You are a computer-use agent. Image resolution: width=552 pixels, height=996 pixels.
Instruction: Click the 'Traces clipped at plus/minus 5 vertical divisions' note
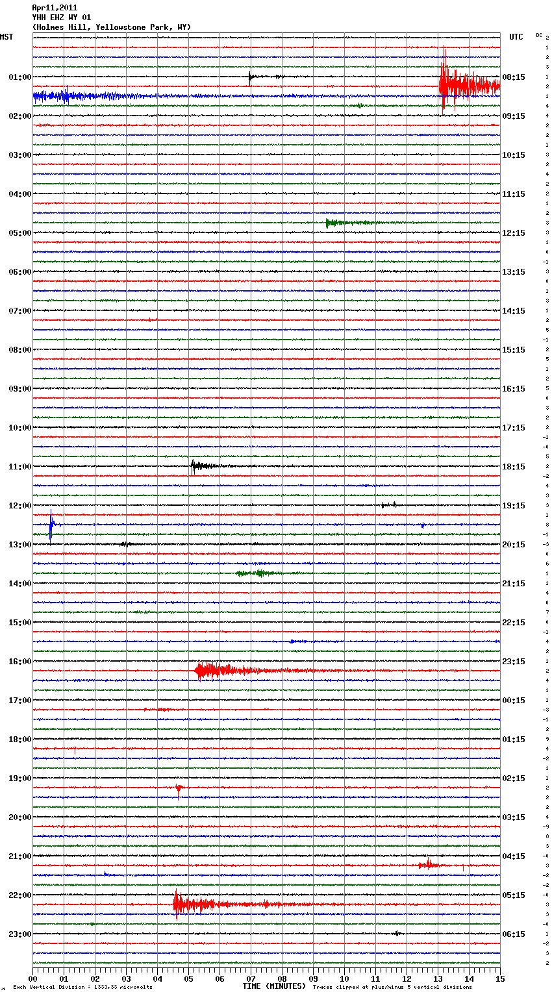coord(392,988)
